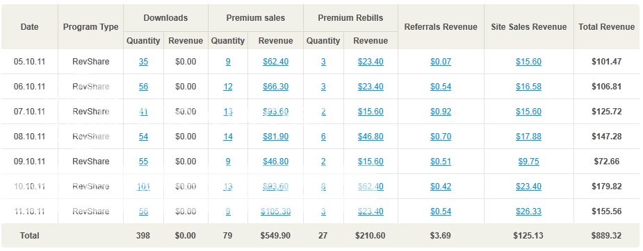Click the Program Type column header
The image size is (643, 251).
[x=90, y=27]
